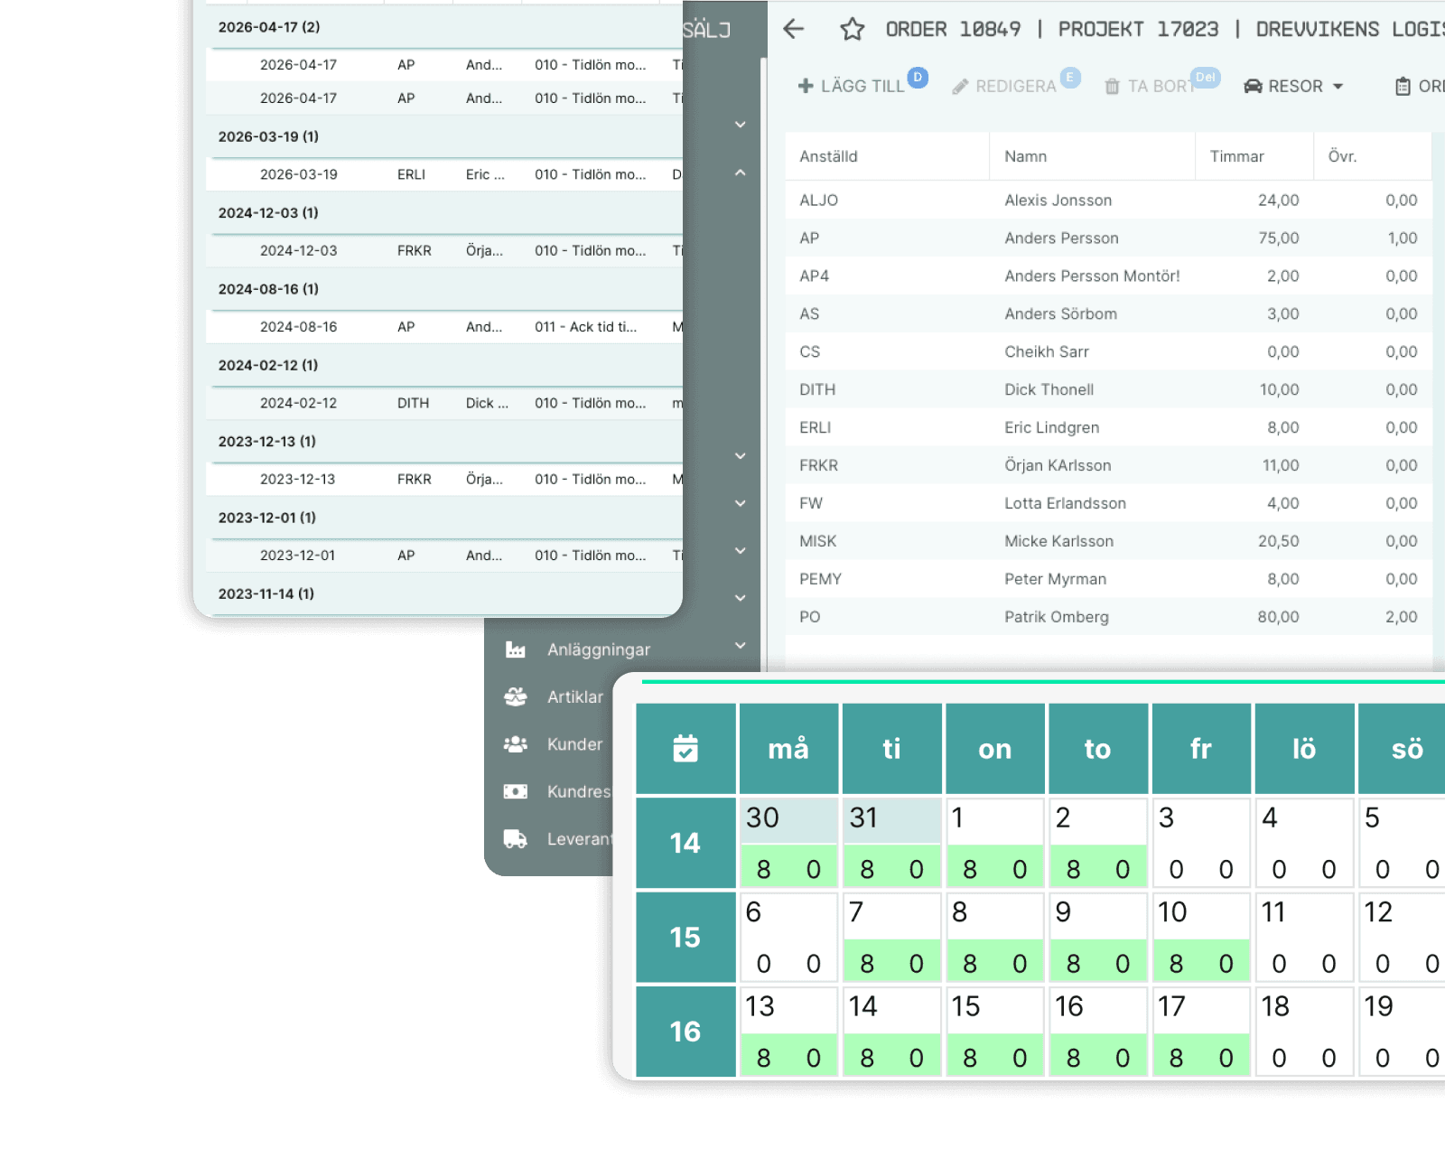The image size is (1445, 1149).
Task: Click the plus icon on Lägg till
Action: pos(806,86)
